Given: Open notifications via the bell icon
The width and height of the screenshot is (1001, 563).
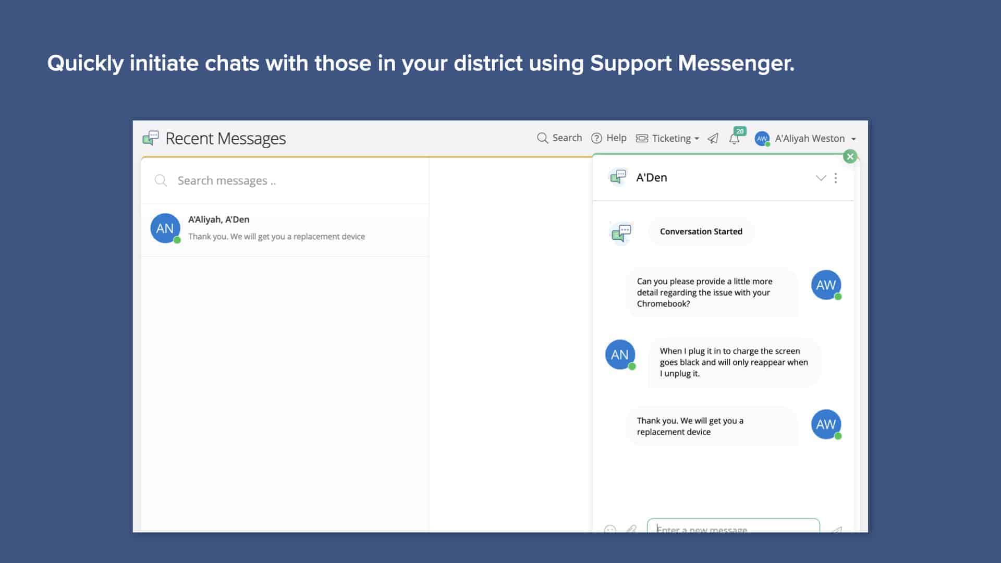Looking at the screenshot, I should pos(735,139).
